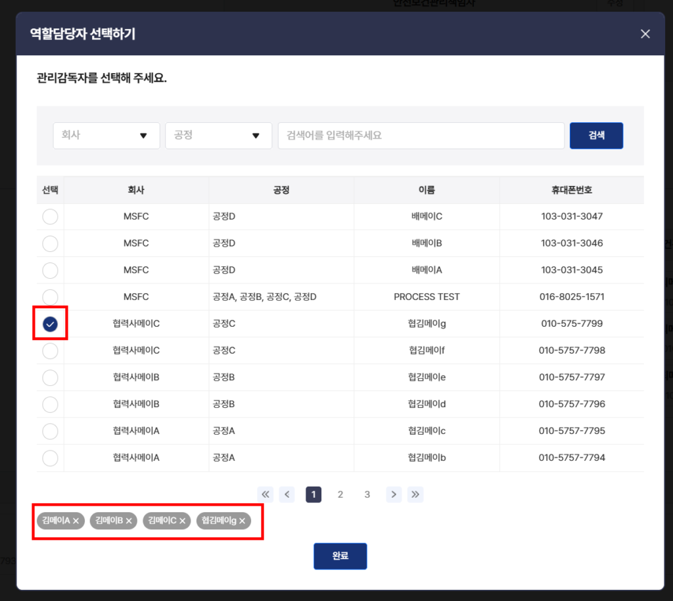This screenshot has height=601, width=673.
Task: Click the 완료 button
Action: (340, 556)
